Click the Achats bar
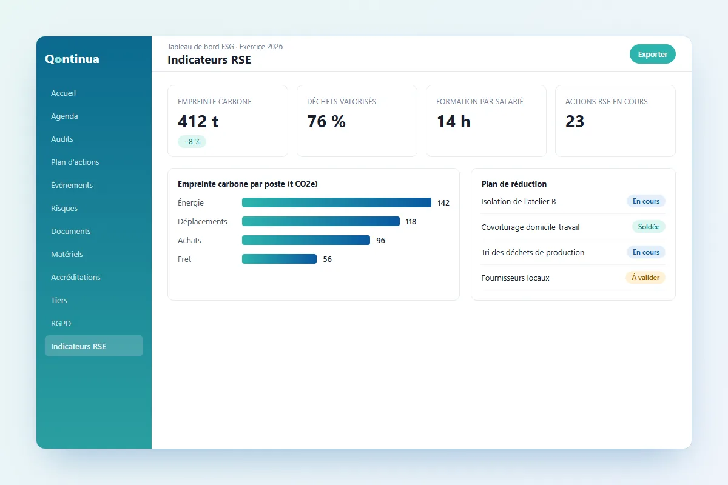The width and height of the screenshot is (728, 485). pos(306,240)
